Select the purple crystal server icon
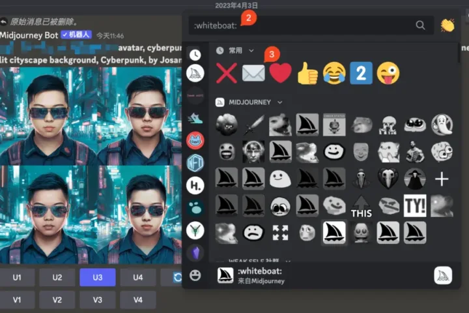The image size is (469, 313). tap(195, 253)
